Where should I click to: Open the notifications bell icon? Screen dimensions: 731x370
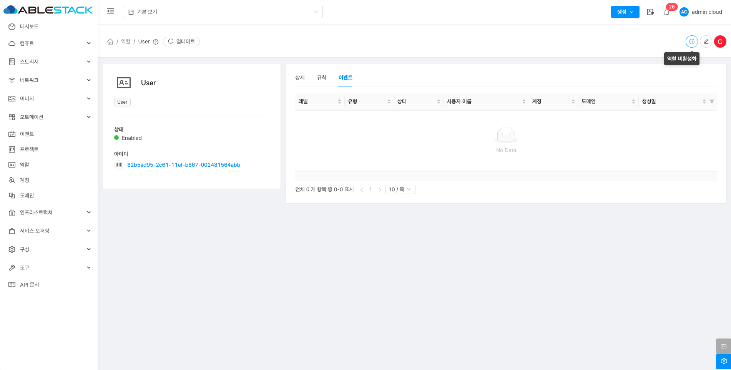coord(666,12)
